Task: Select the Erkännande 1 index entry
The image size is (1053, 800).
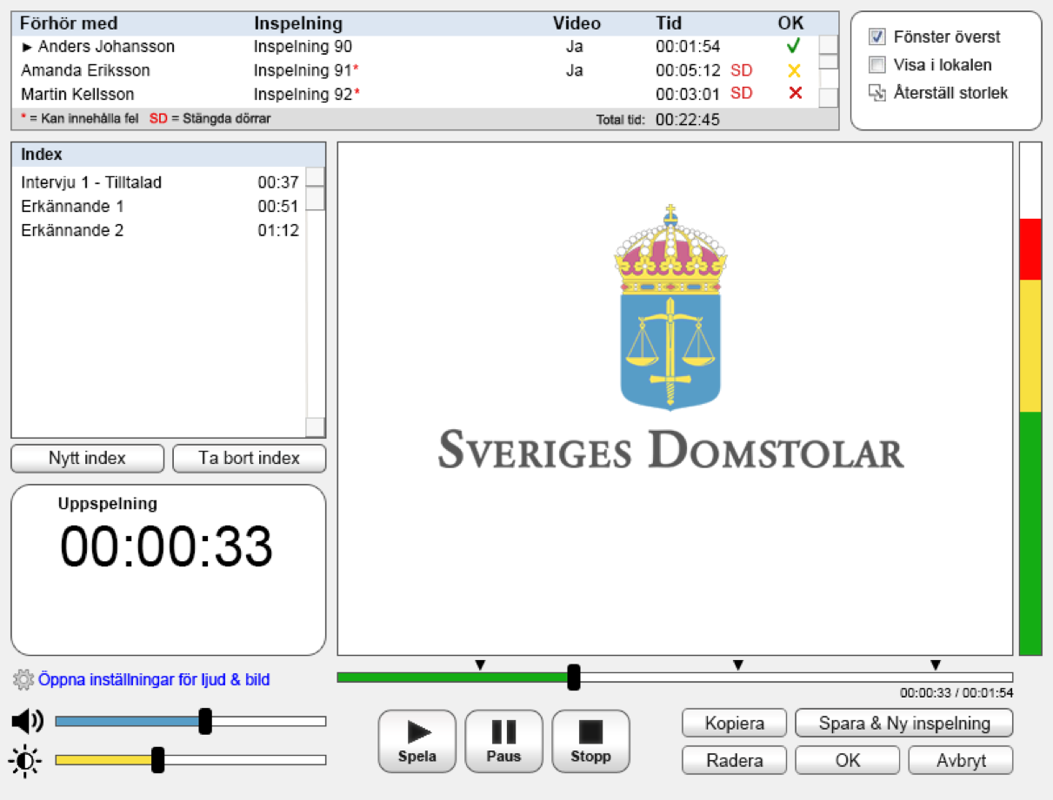Action: coord(160,207)
